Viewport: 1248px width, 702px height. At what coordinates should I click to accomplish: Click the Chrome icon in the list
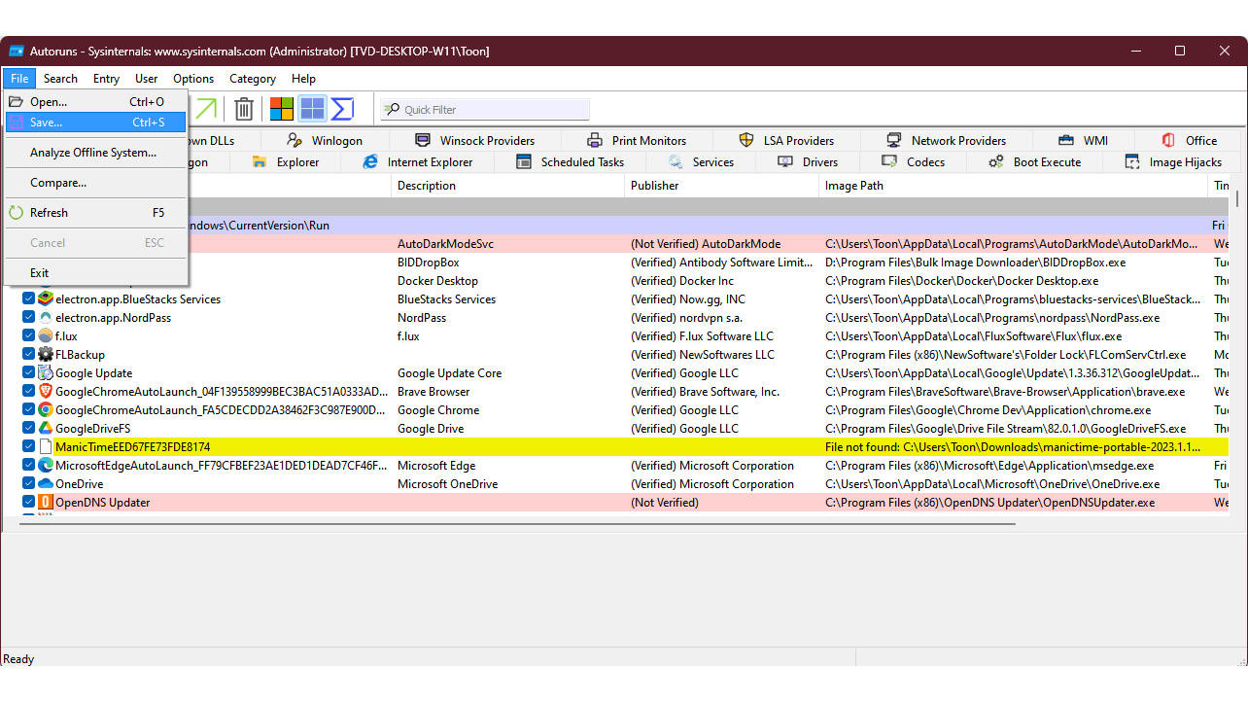coord(45,410)
